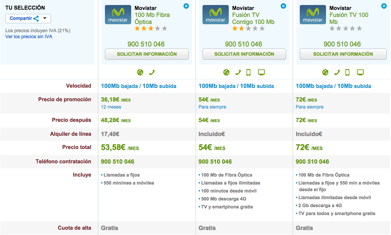The height and width of the screenshot is (235, 391).
Task: Click landline phone icon under Fusión TV 100 Mb
Action: [x=337, y=72]
